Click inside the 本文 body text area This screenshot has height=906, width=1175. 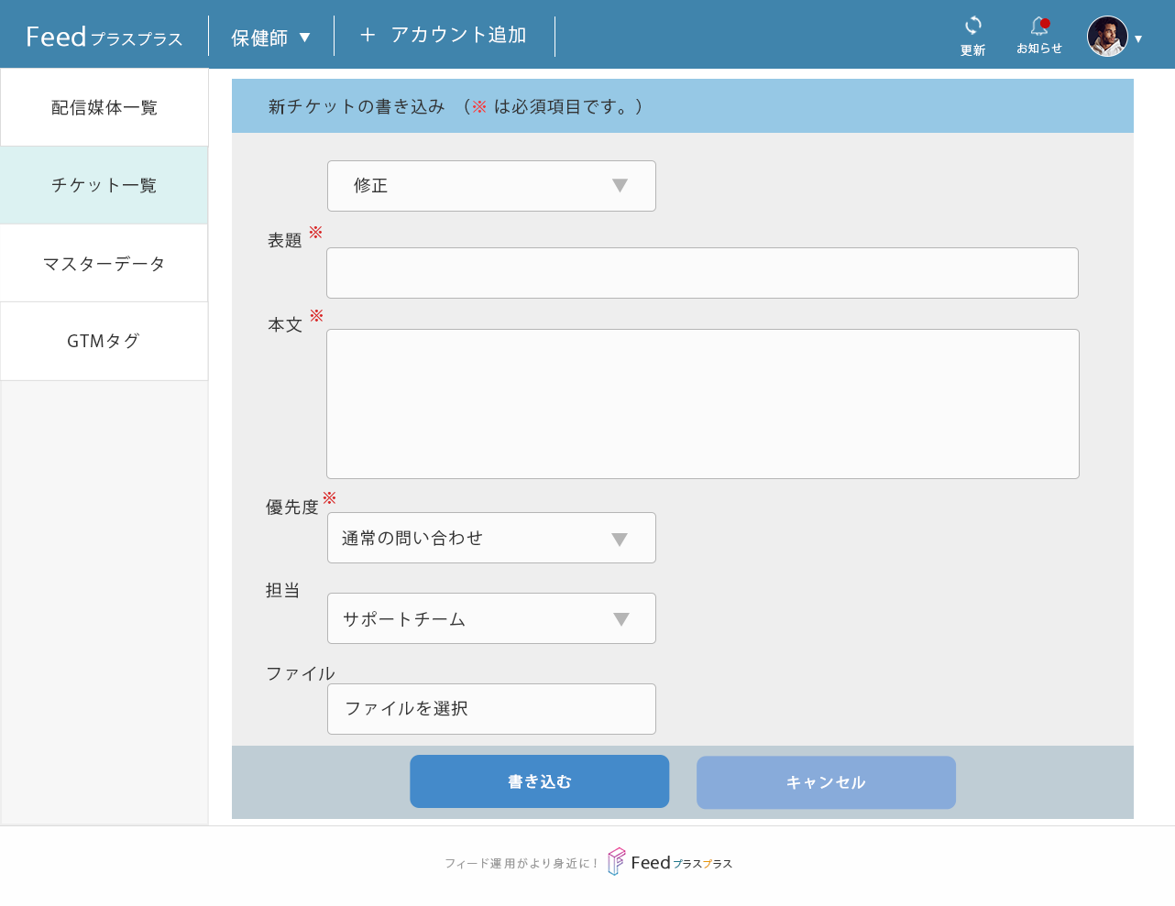(703, 404)
